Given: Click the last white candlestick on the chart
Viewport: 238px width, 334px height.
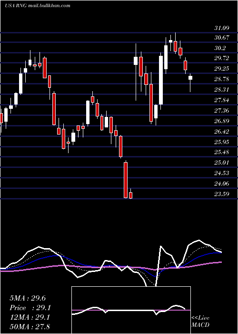Looking at the screenshot, I should (190, 78).
